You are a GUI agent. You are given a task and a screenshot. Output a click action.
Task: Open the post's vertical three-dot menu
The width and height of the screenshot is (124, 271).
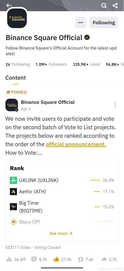[x=115, y=105]
